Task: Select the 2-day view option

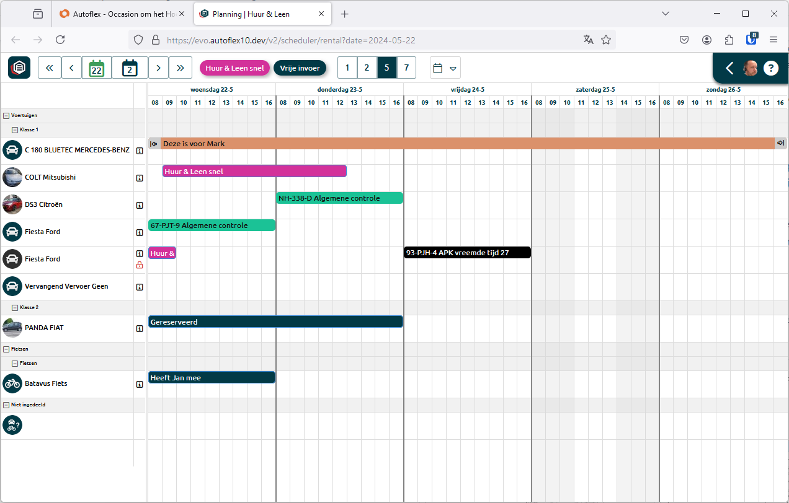Action: [x=367, y=68]
